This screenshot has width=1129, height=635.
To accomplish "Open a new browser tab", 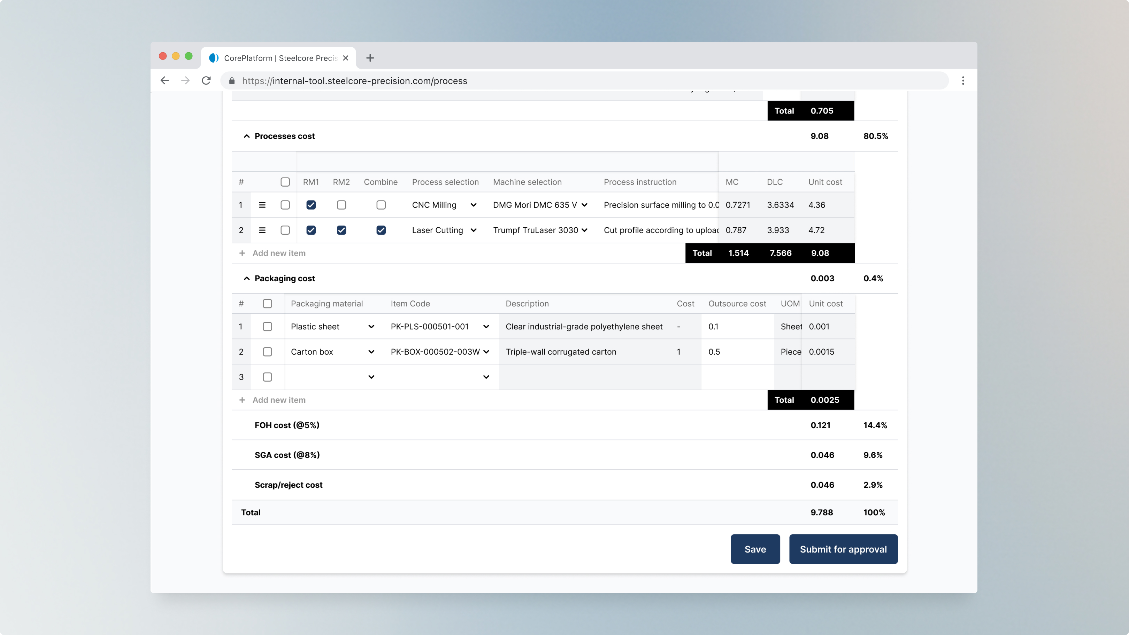I will tap(370, 58).
